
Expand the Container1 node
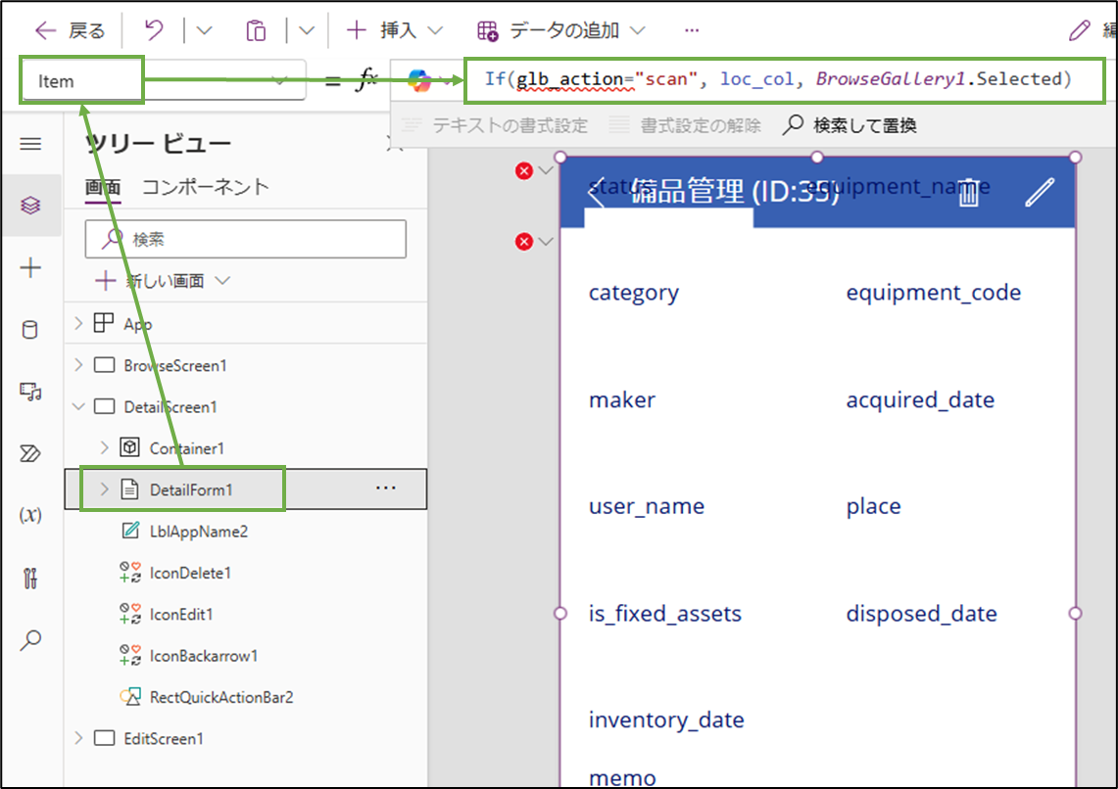pyautogui.click(x=104, y=448)
